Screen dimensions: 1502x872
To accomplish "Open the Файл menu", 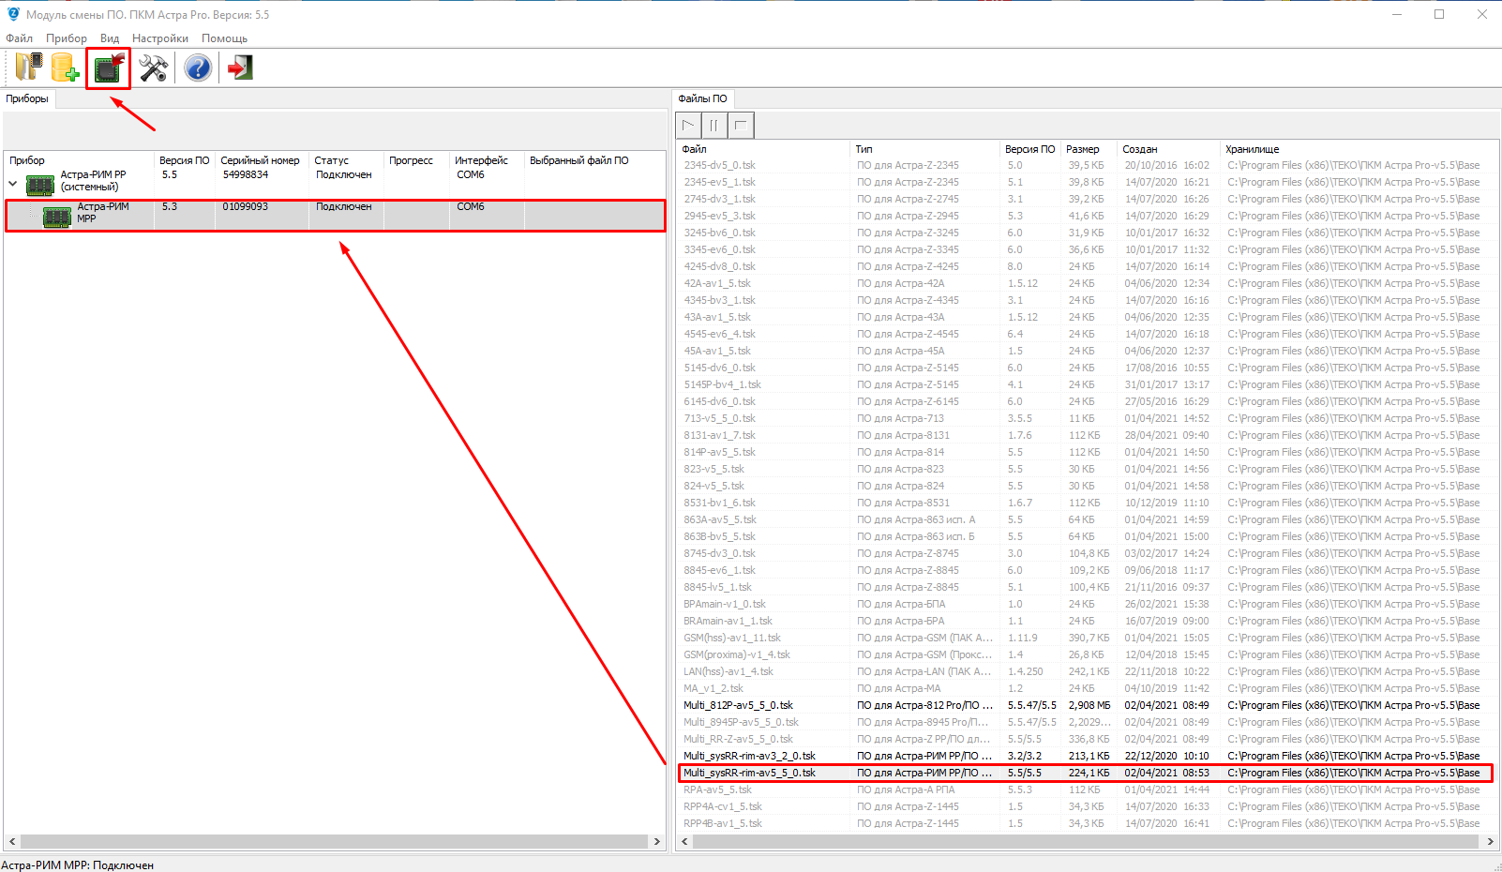I will (19, 38).
